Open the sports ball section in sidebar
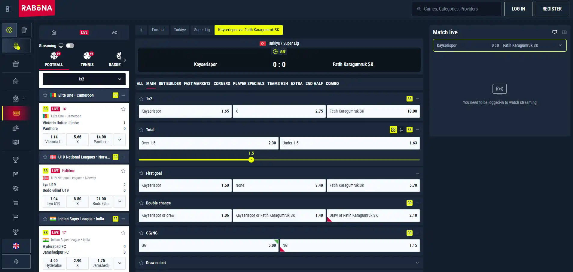573x272 pixels. pyautogui.click(x=9, y=30)
